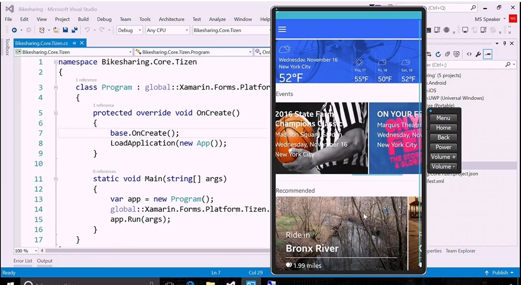Screen dimensions: 521x285
Task: Click the Refresh icon in Solution Explorer
Action: (x=438, y=54)
